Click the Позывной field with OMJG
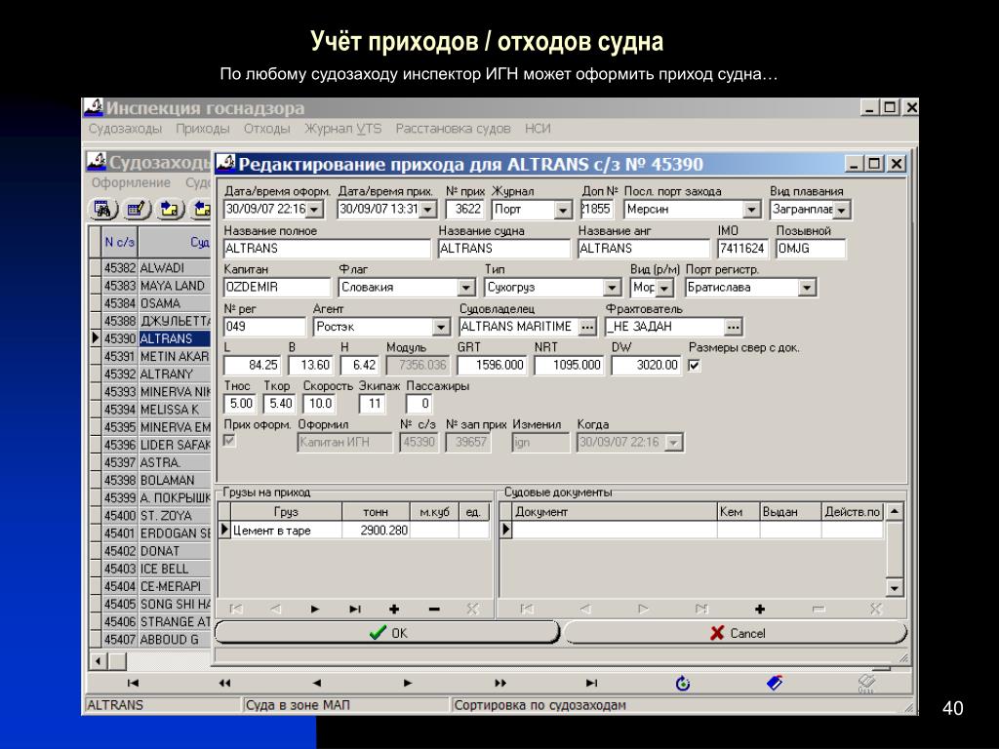999x749 pixels. click(811, 249)
